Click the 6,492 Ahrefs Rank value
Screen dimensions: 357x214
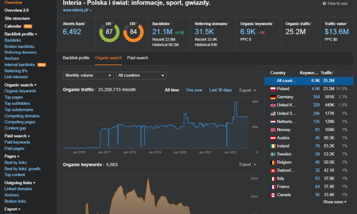click(x=72, y=32)
